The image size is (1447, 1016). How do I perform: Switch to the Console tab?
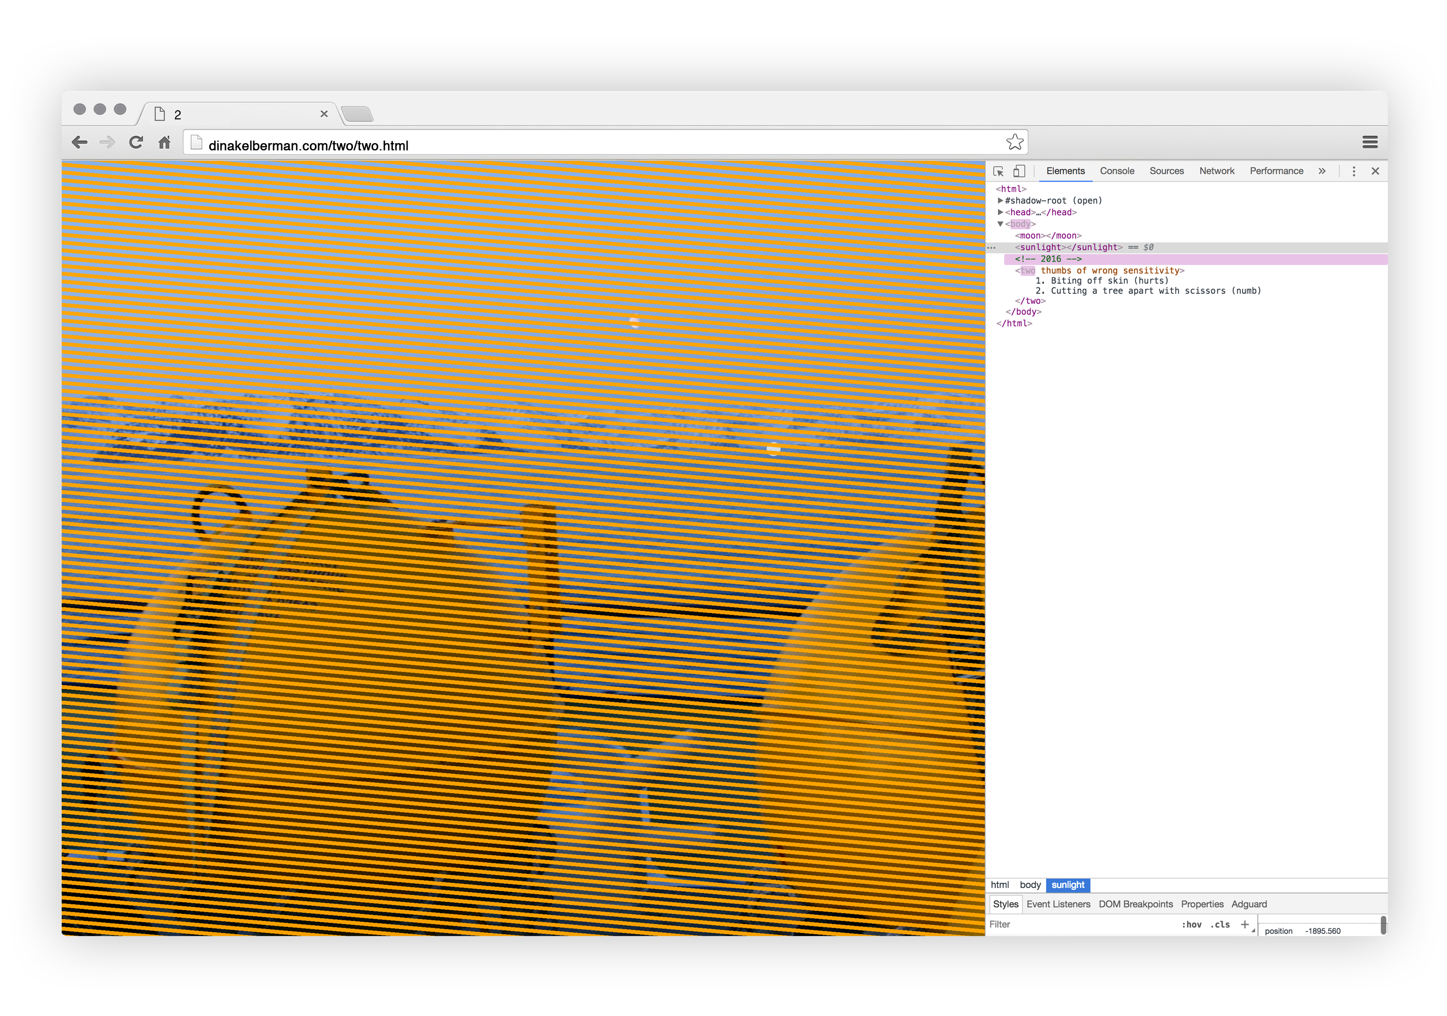[x=1117, y=171]
